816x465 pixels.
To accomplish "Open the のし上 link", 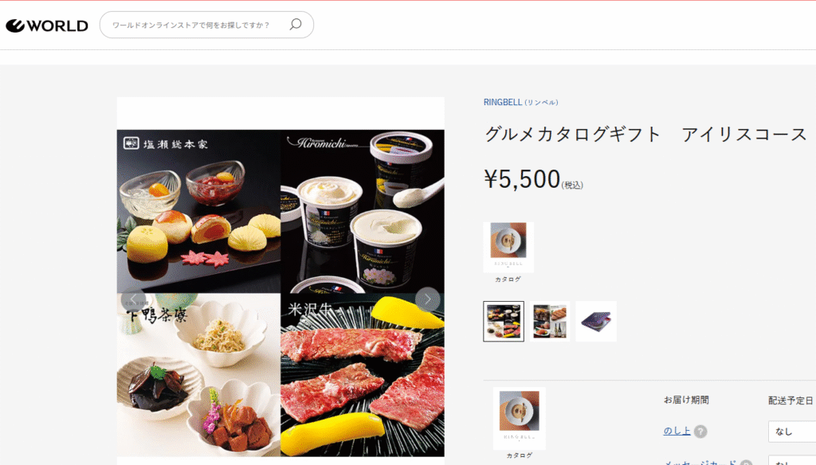I will (677, 431).
